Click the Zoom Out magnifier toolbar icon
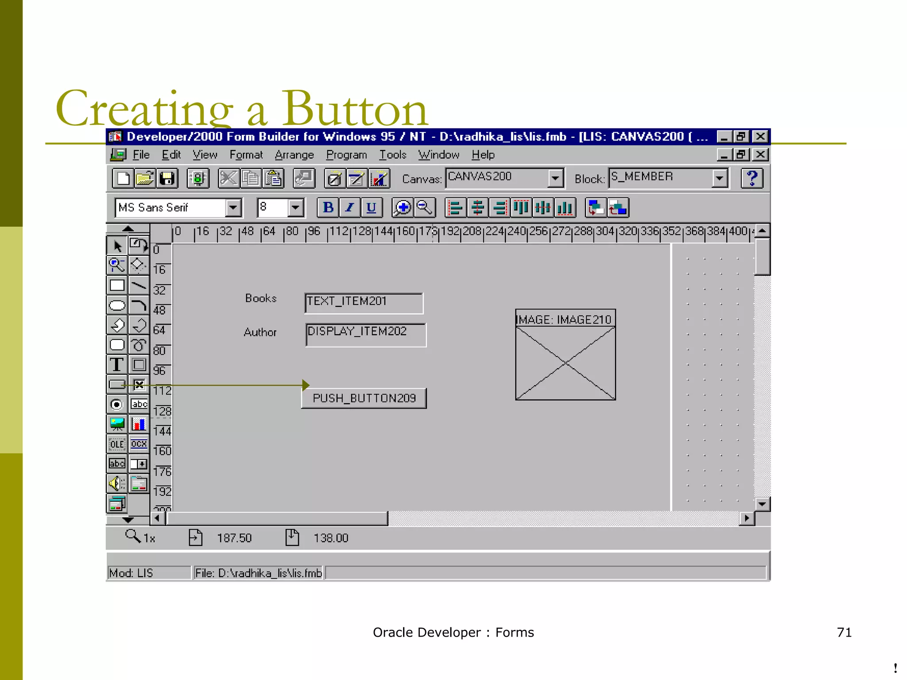Screen dimensions: 907x680 [425, 208]
